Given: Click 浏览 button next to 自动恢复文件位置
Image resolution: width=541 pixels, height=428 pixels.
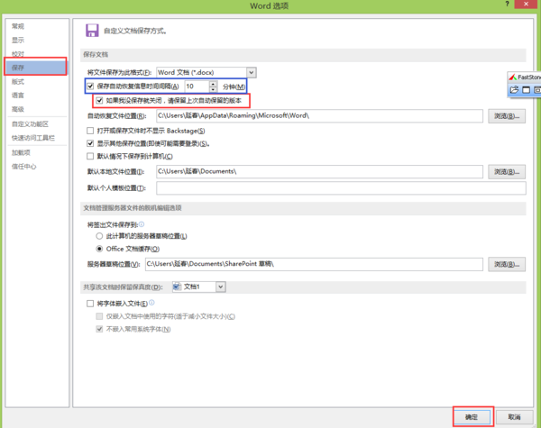Looking at the screenshot, I should point(507,116).
